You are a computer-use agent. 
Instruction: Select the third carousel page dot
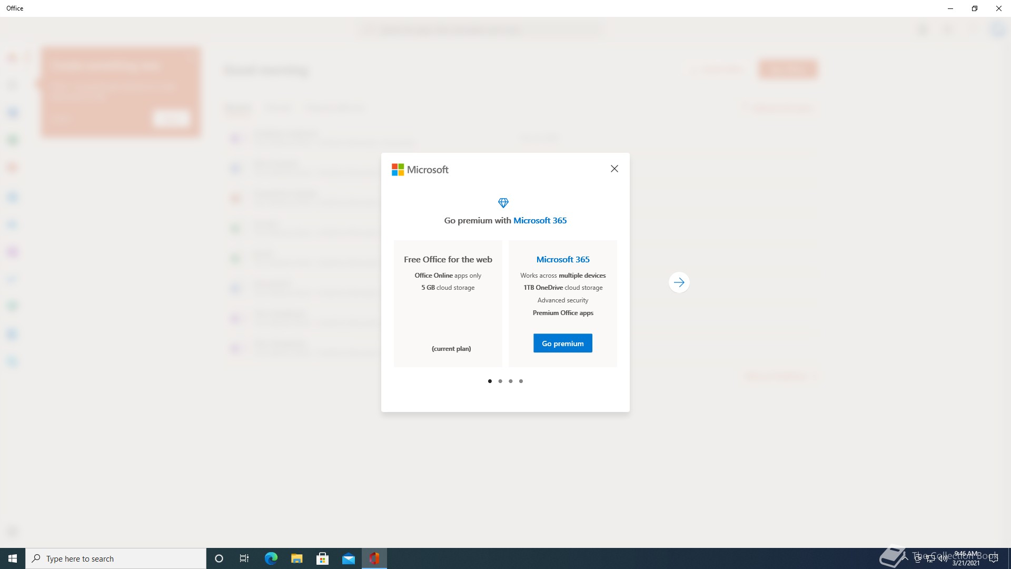510,381
